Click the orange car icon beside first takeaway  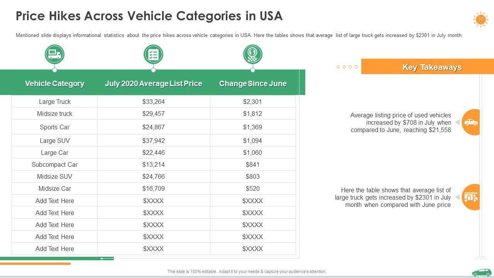pyautogui.click(x=471, y=122)
